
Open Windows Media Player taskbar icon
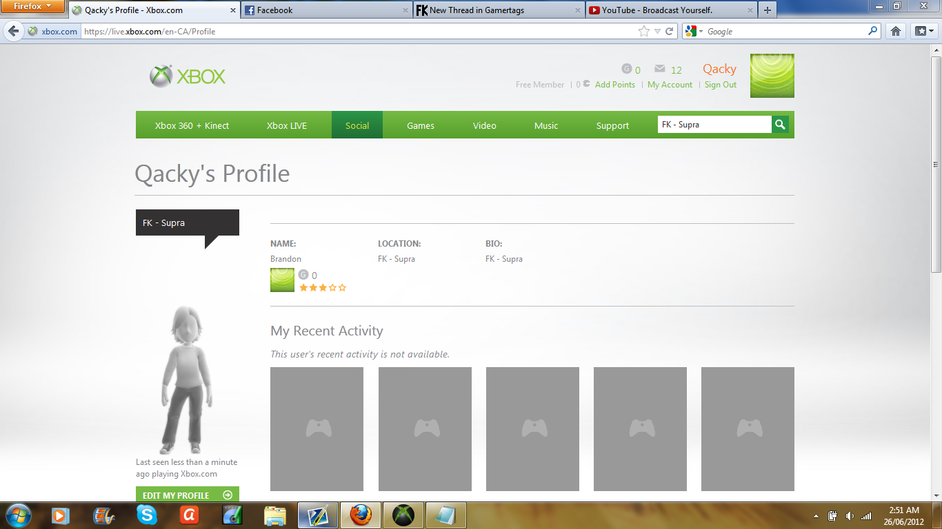[60, 515]
